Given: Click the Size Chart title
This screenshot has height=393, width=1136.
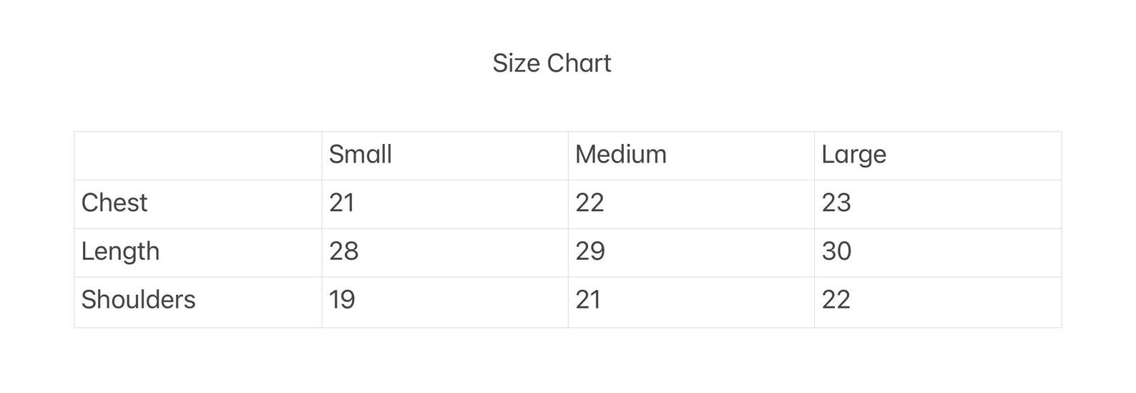Looking at the screenshot, I should point(552,63).
